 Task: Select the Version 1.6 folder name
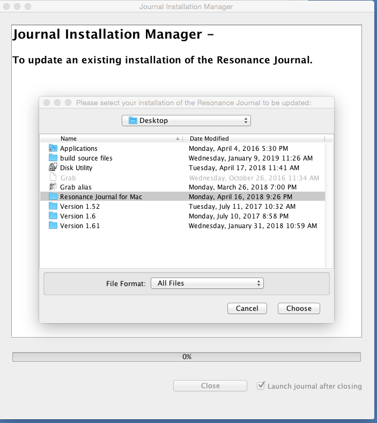click(x=78, y=216)
